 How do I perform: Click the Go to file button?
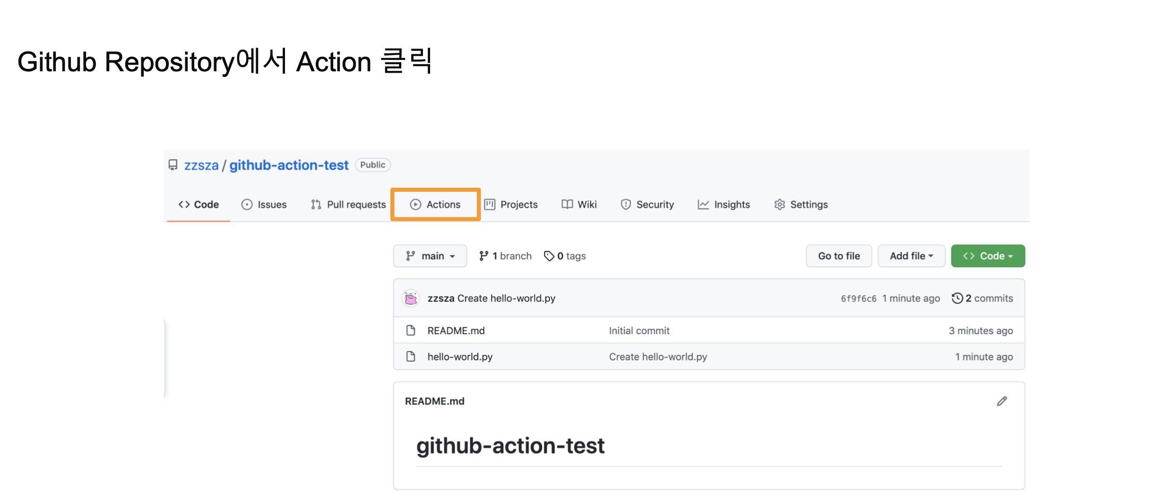[x=839, y=256]
